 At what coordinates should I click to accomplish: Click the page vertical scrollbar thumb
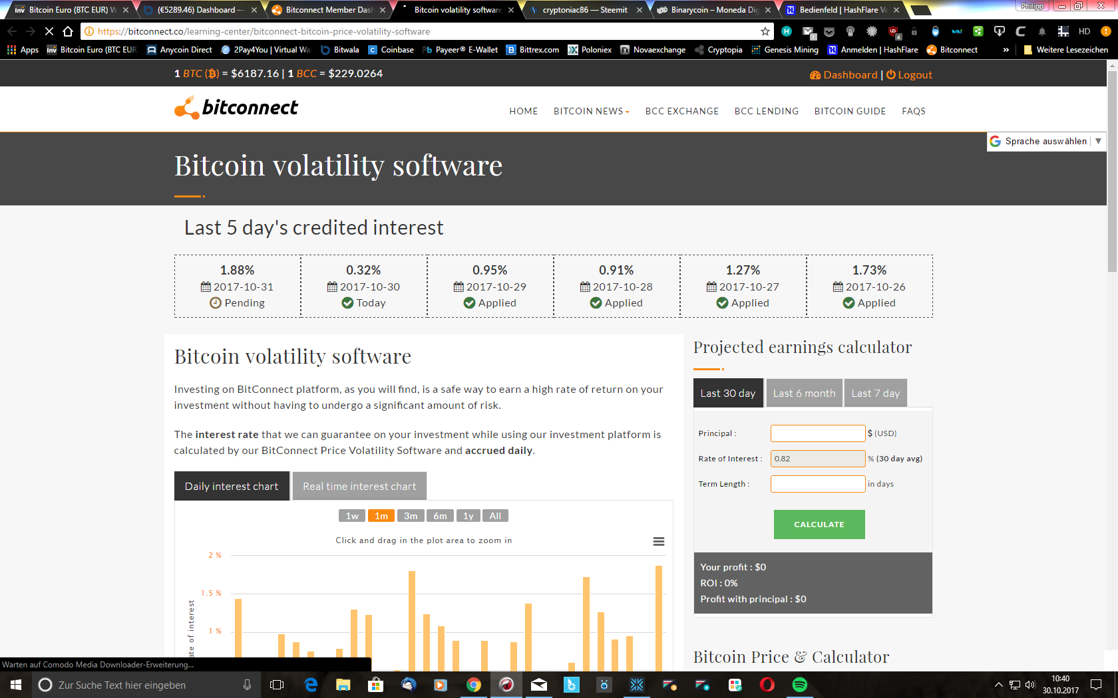point(1112,172)
